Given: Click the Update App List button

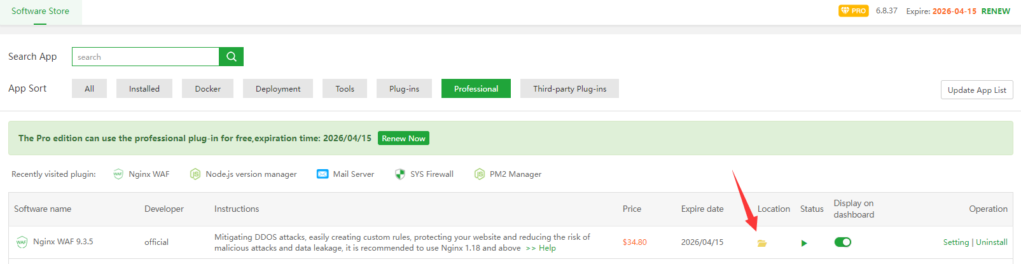Looking at the screenshot, I should (x=976, y=90).
